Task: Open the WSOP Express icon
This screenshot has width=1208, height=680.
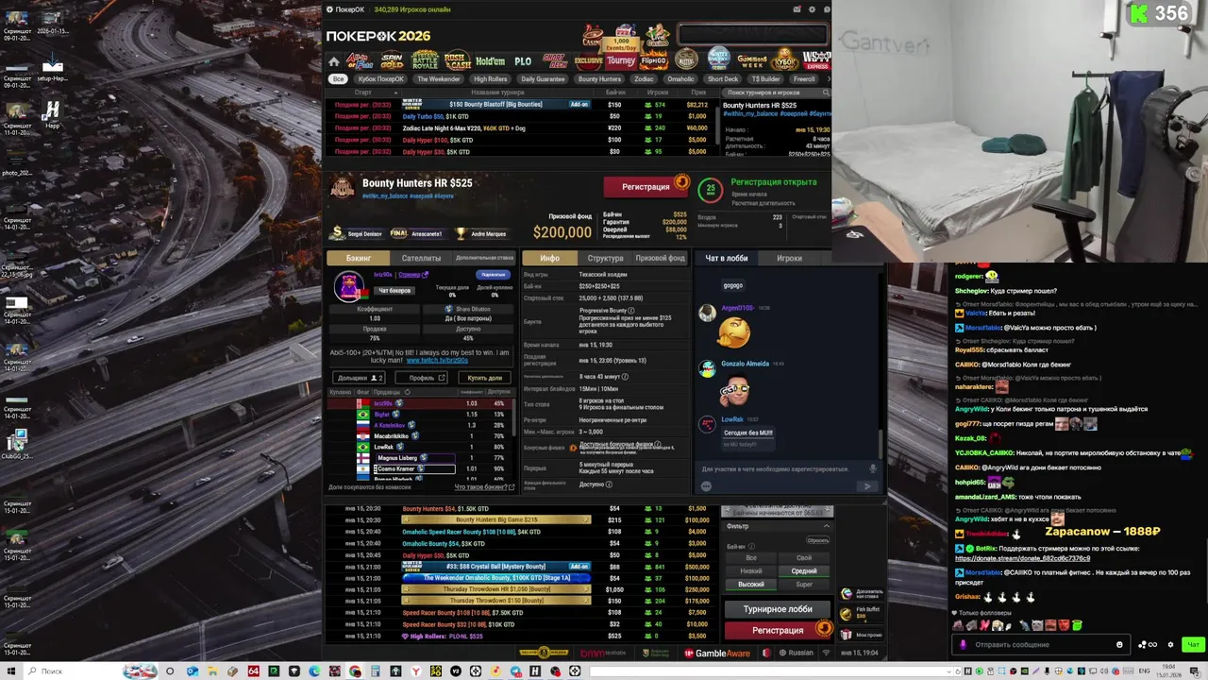Action: click(x=817, y=60)
